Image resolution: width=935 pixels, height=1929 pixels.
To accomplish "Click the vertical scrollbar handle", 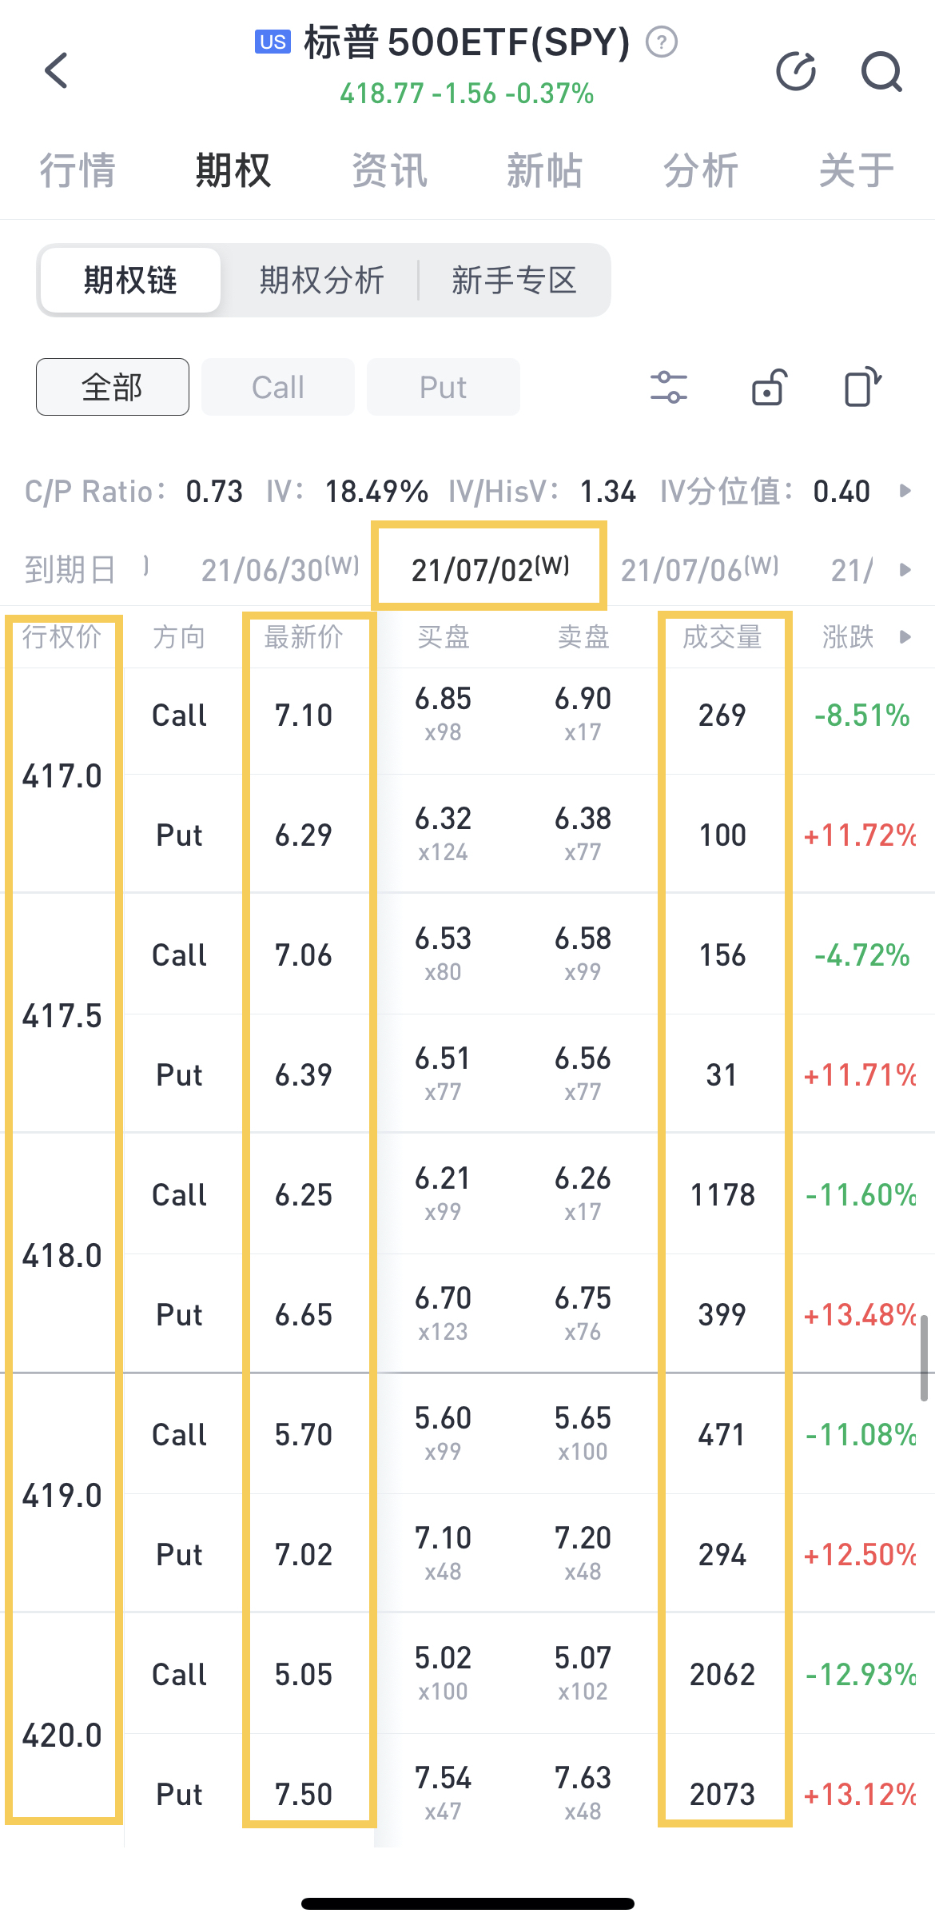I will (923, 1359).
